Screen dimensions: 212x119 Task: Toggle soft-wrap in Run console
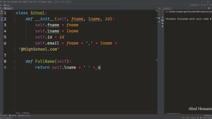(162, 18)
